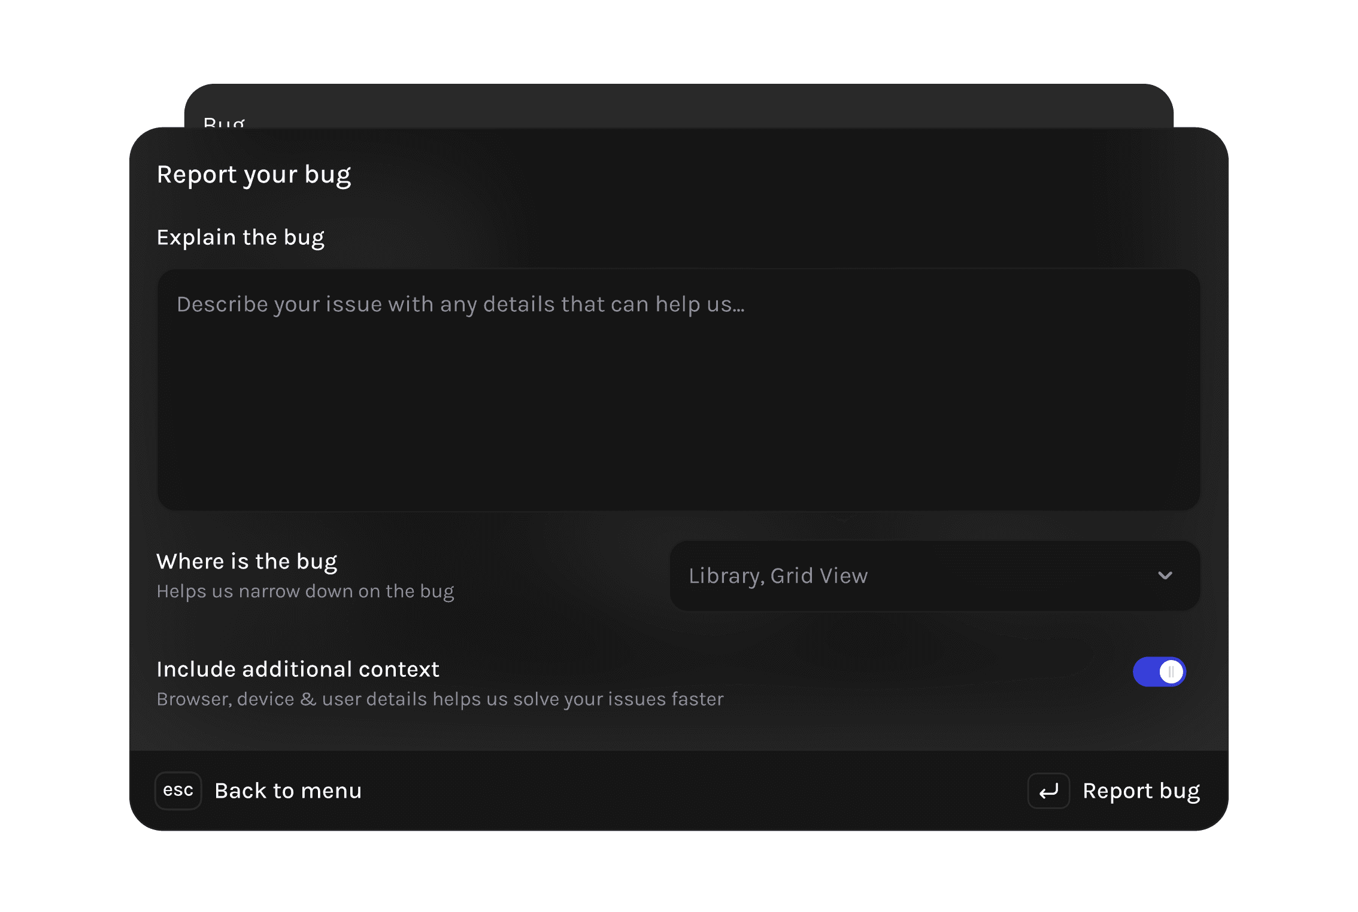The height and width of the screenshot is (912, 1358).
Task: Click the background Bug card behind the dialog
Action: (678, 105)
